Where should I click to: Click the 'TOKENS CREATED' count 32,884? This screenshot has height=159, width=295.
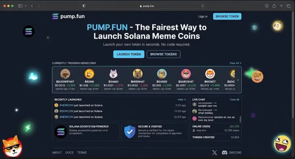pos(235,137)
